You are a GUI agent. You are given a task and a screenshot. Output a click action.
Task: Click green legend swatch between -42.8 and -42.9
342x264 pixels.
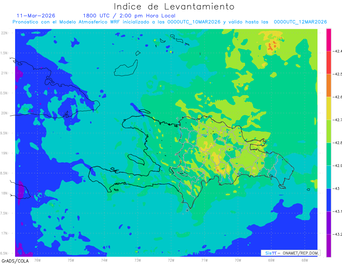(x=329, y=154)
